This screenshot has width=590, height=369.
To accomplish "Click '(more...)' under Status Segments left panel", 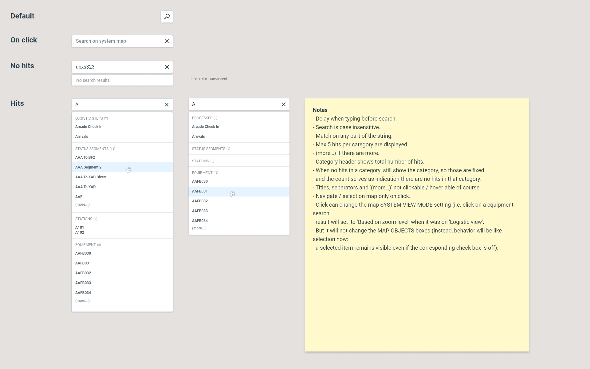I will (82, 204).
